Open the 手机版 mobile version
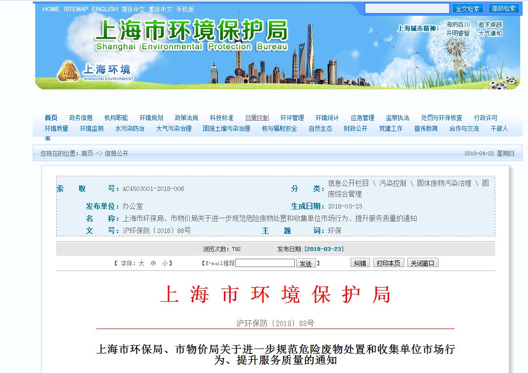This screenshot has height=373, width=528. pyautogui.click(x=185, y=9)
